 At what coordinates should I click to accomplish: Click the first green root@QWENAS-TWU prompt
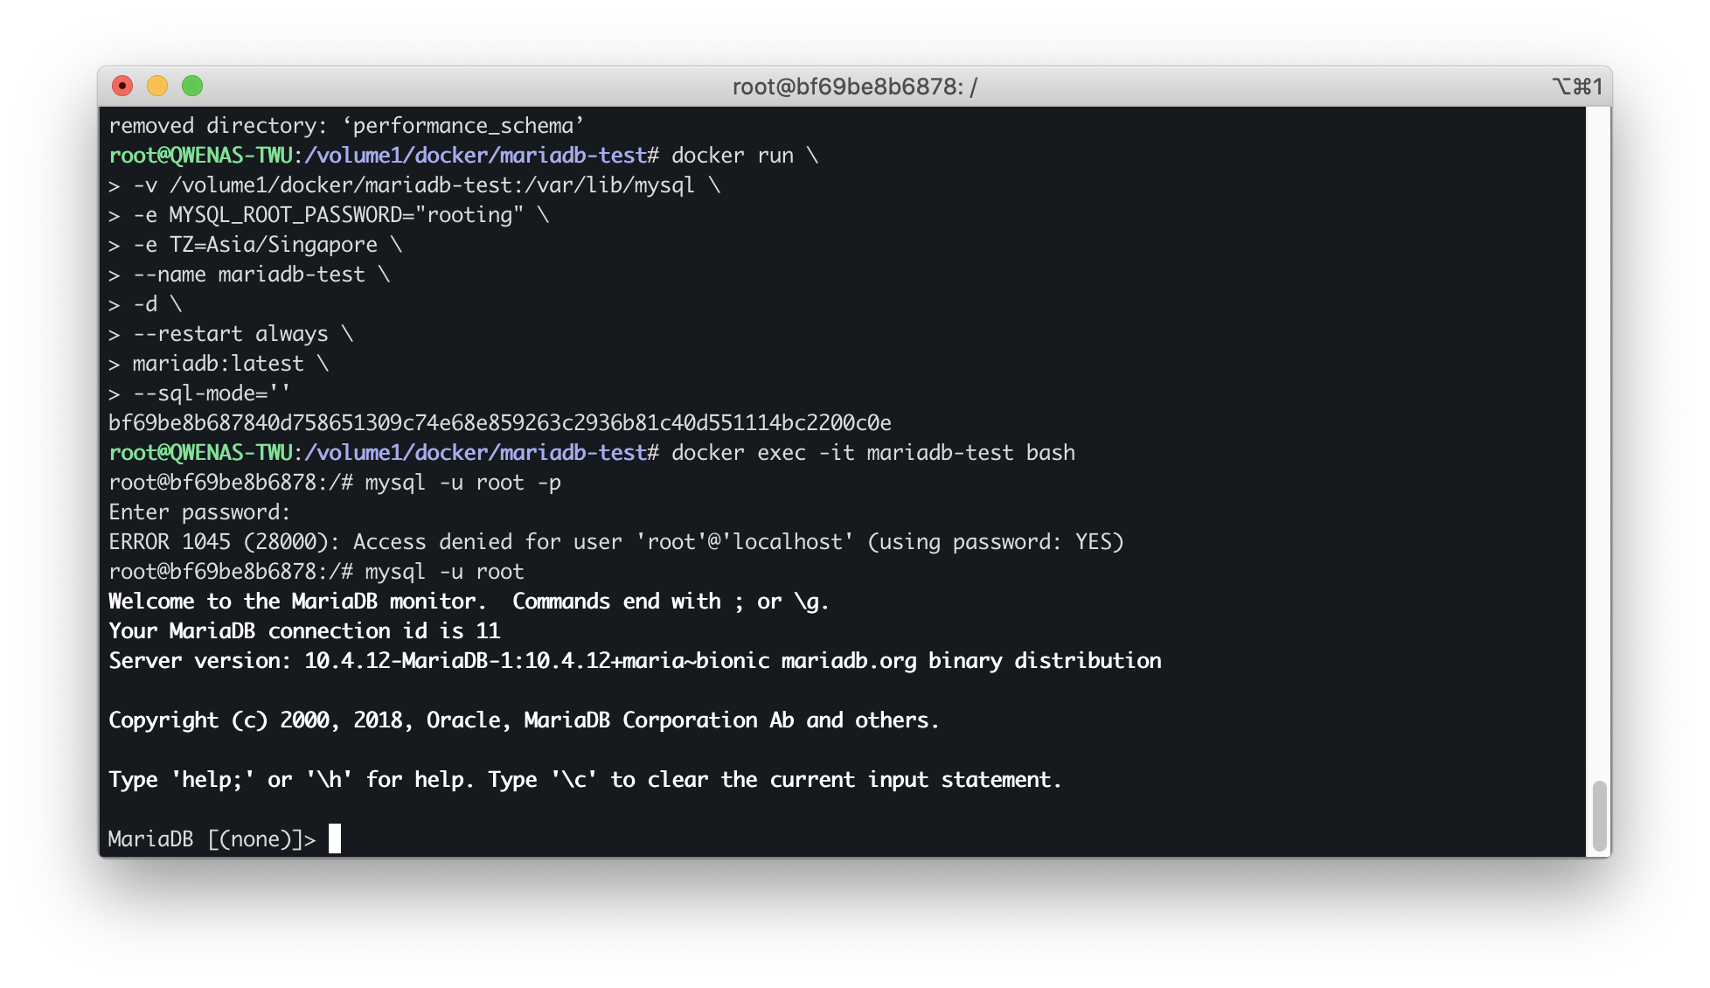click(x=200, y=156)
